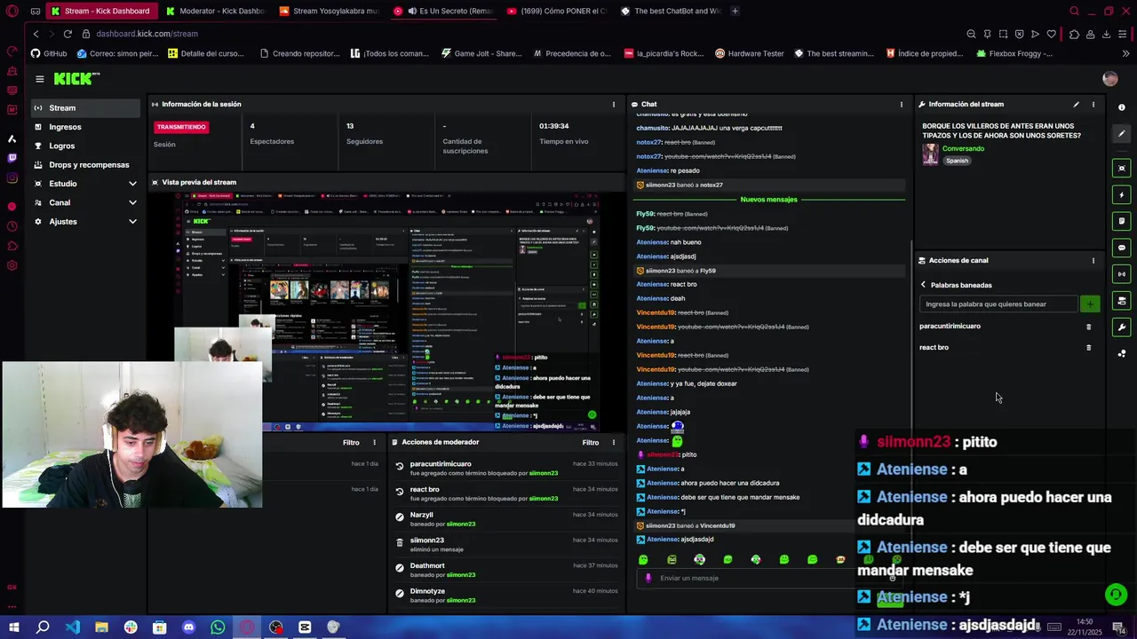Reload the page
Screen dimensions: 1137x639
(68, 34)
